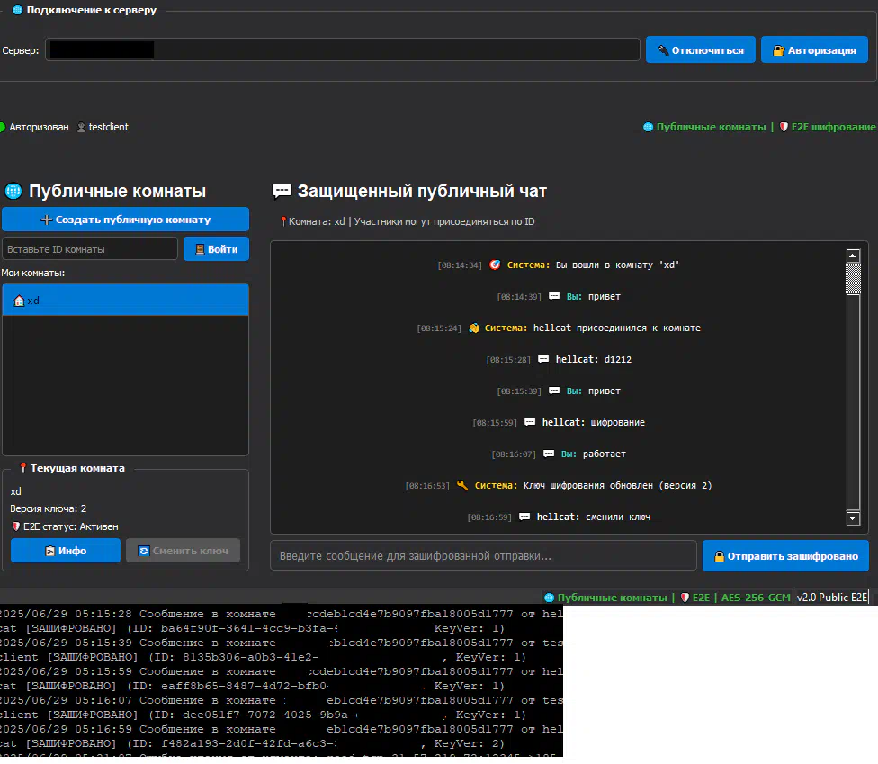Click the Сменить ключ button
Viewport: 878px width, 764px height.
184,551
